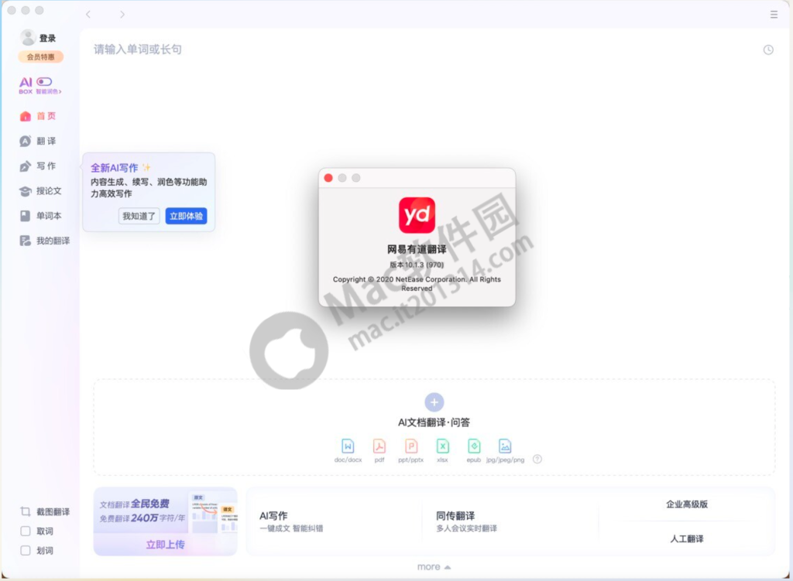Click 企业高级版 option
This screenshot has height=581, width=793.
click(687, 504)
